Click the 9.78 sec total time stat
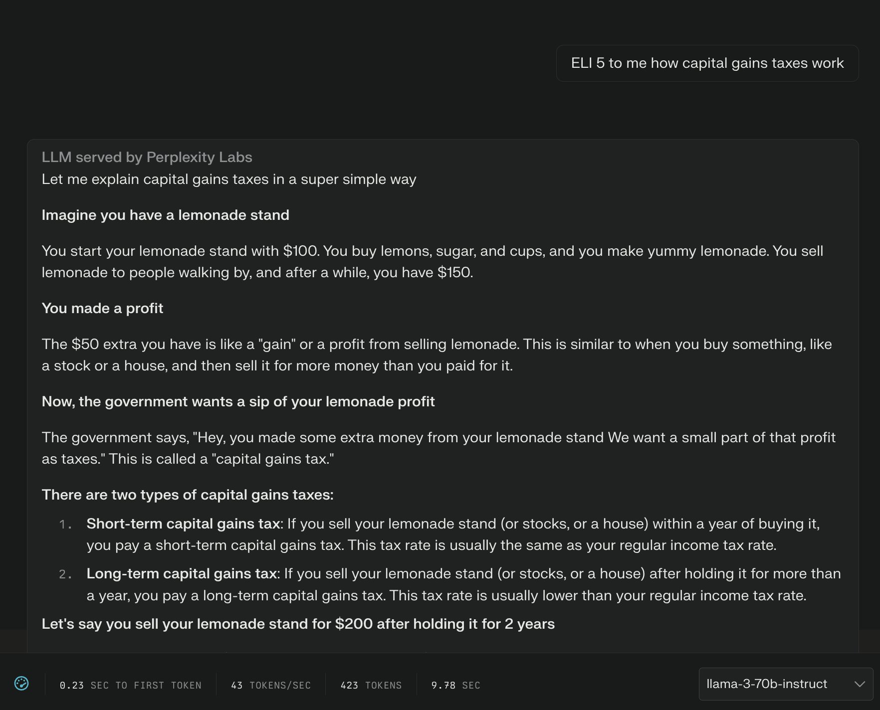Image resolution: width=880 pixels, height=710 pixels. tap(455, 685)
